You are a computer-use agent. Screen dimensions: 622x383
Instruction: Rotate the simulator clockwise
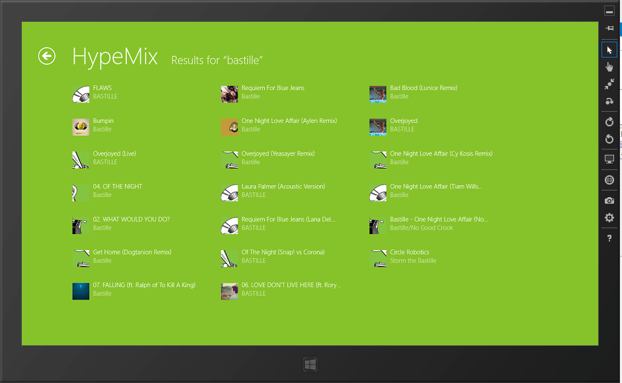(x=609, y=122)
